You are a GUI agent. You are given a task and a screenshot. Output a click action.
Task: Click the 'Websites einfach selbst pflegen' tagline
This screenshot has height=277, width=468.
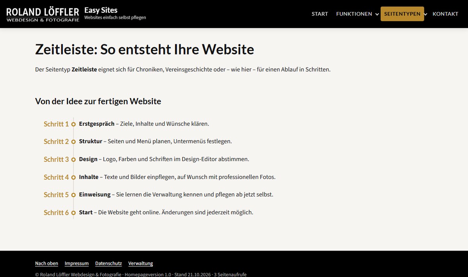[x=115, y=18]
